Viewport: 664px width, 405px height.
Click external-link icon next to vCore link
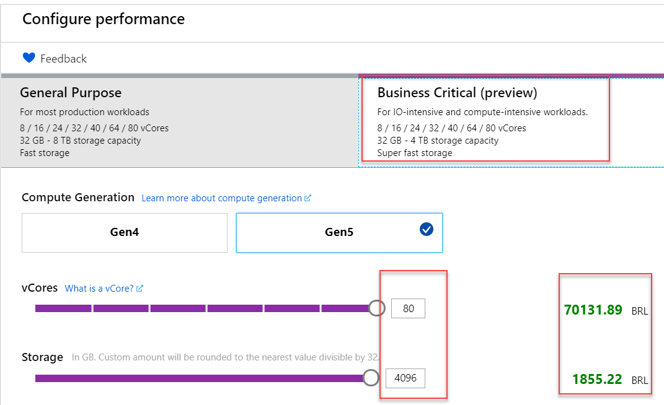pos(140,288)
